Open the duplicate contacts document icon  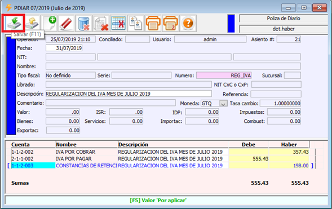(135, 23)
